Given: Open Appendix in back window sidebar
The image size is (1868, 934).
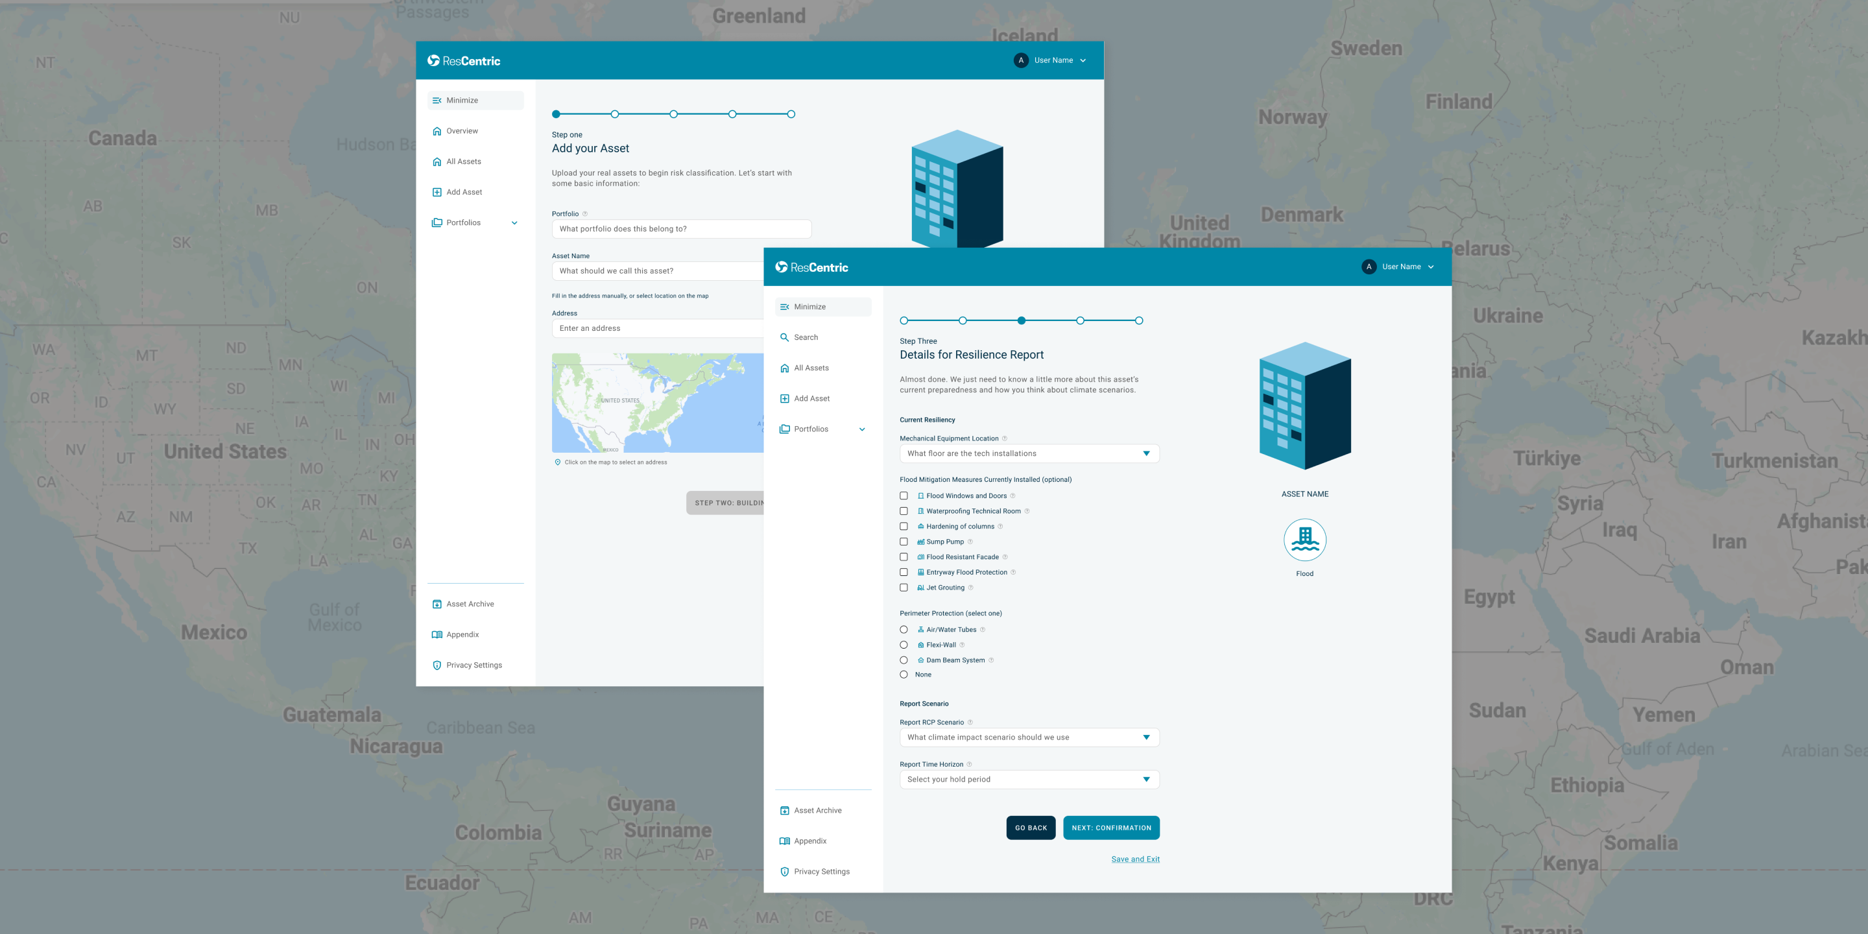Looking at the screenshot, I should 475,634.
